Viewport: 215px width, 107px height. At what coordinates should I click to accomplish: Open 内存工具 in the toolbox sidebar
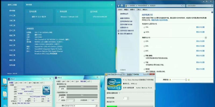click(12, 25)
